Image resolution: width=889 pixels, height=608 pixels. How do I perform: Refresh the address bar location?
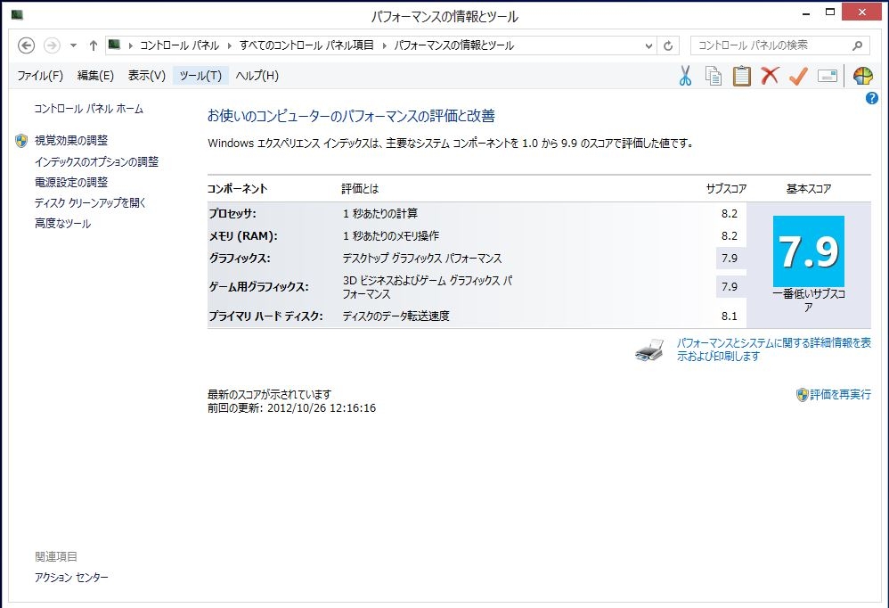668,45
